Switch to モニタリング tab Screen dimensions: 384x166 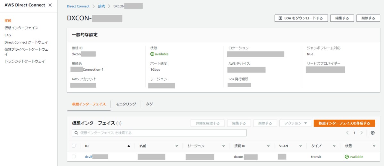pyautogui.click(x=126, y=104)
